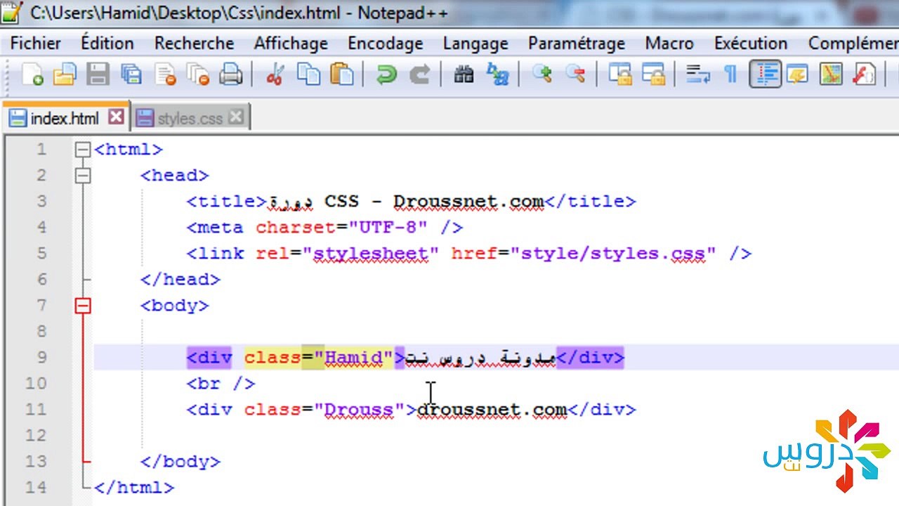The image size is (899, 506).
Task: Undo with the green arrow icon
Action: click(x=386, y=74)
